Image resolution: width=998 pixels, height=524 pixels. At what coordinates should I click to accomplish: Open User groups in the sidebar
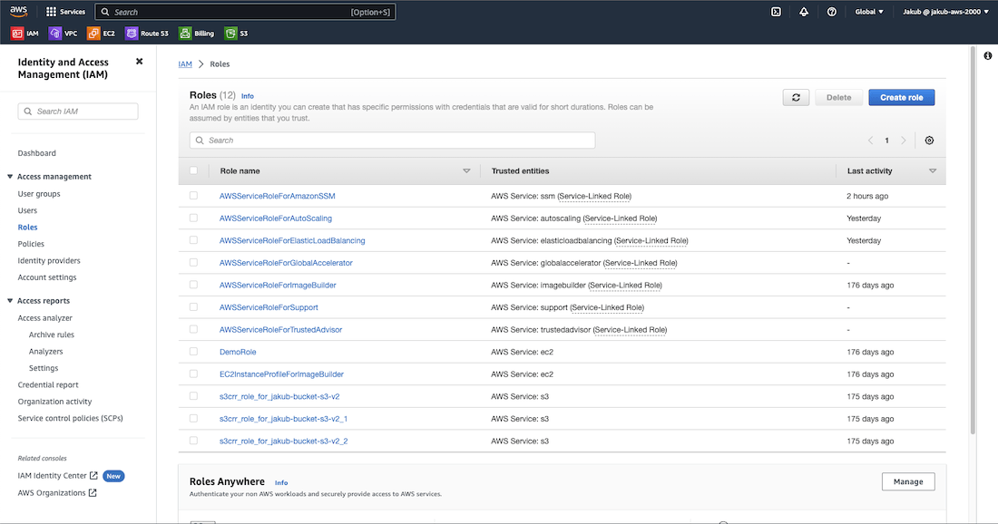coord(39,194)
